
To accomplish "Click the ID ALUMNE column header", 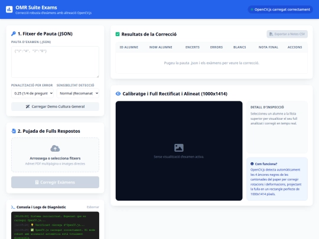I will tap(129, 47).
